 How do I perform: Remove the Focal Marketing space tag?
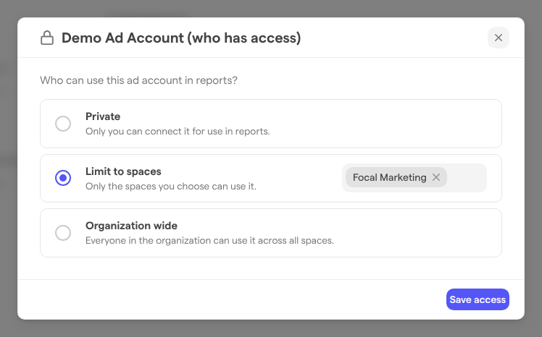coord(436,177)
